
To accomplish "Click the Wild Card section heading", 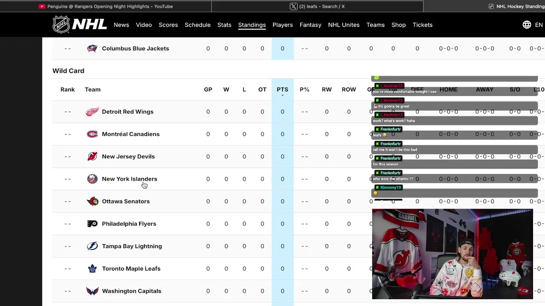I will [68, 71].
